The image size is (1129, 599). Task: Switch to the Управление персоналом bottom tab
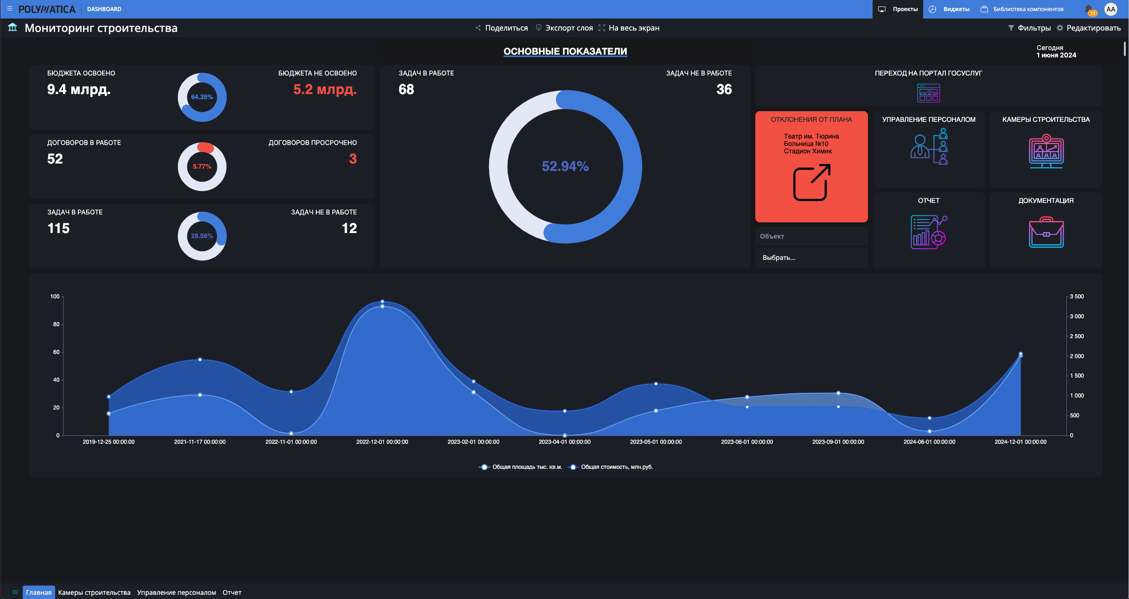[x=176, y=593]
